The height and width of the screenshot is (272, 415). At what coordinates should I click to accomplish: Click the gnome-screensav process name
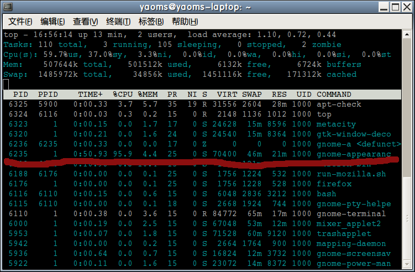(354, 254)
